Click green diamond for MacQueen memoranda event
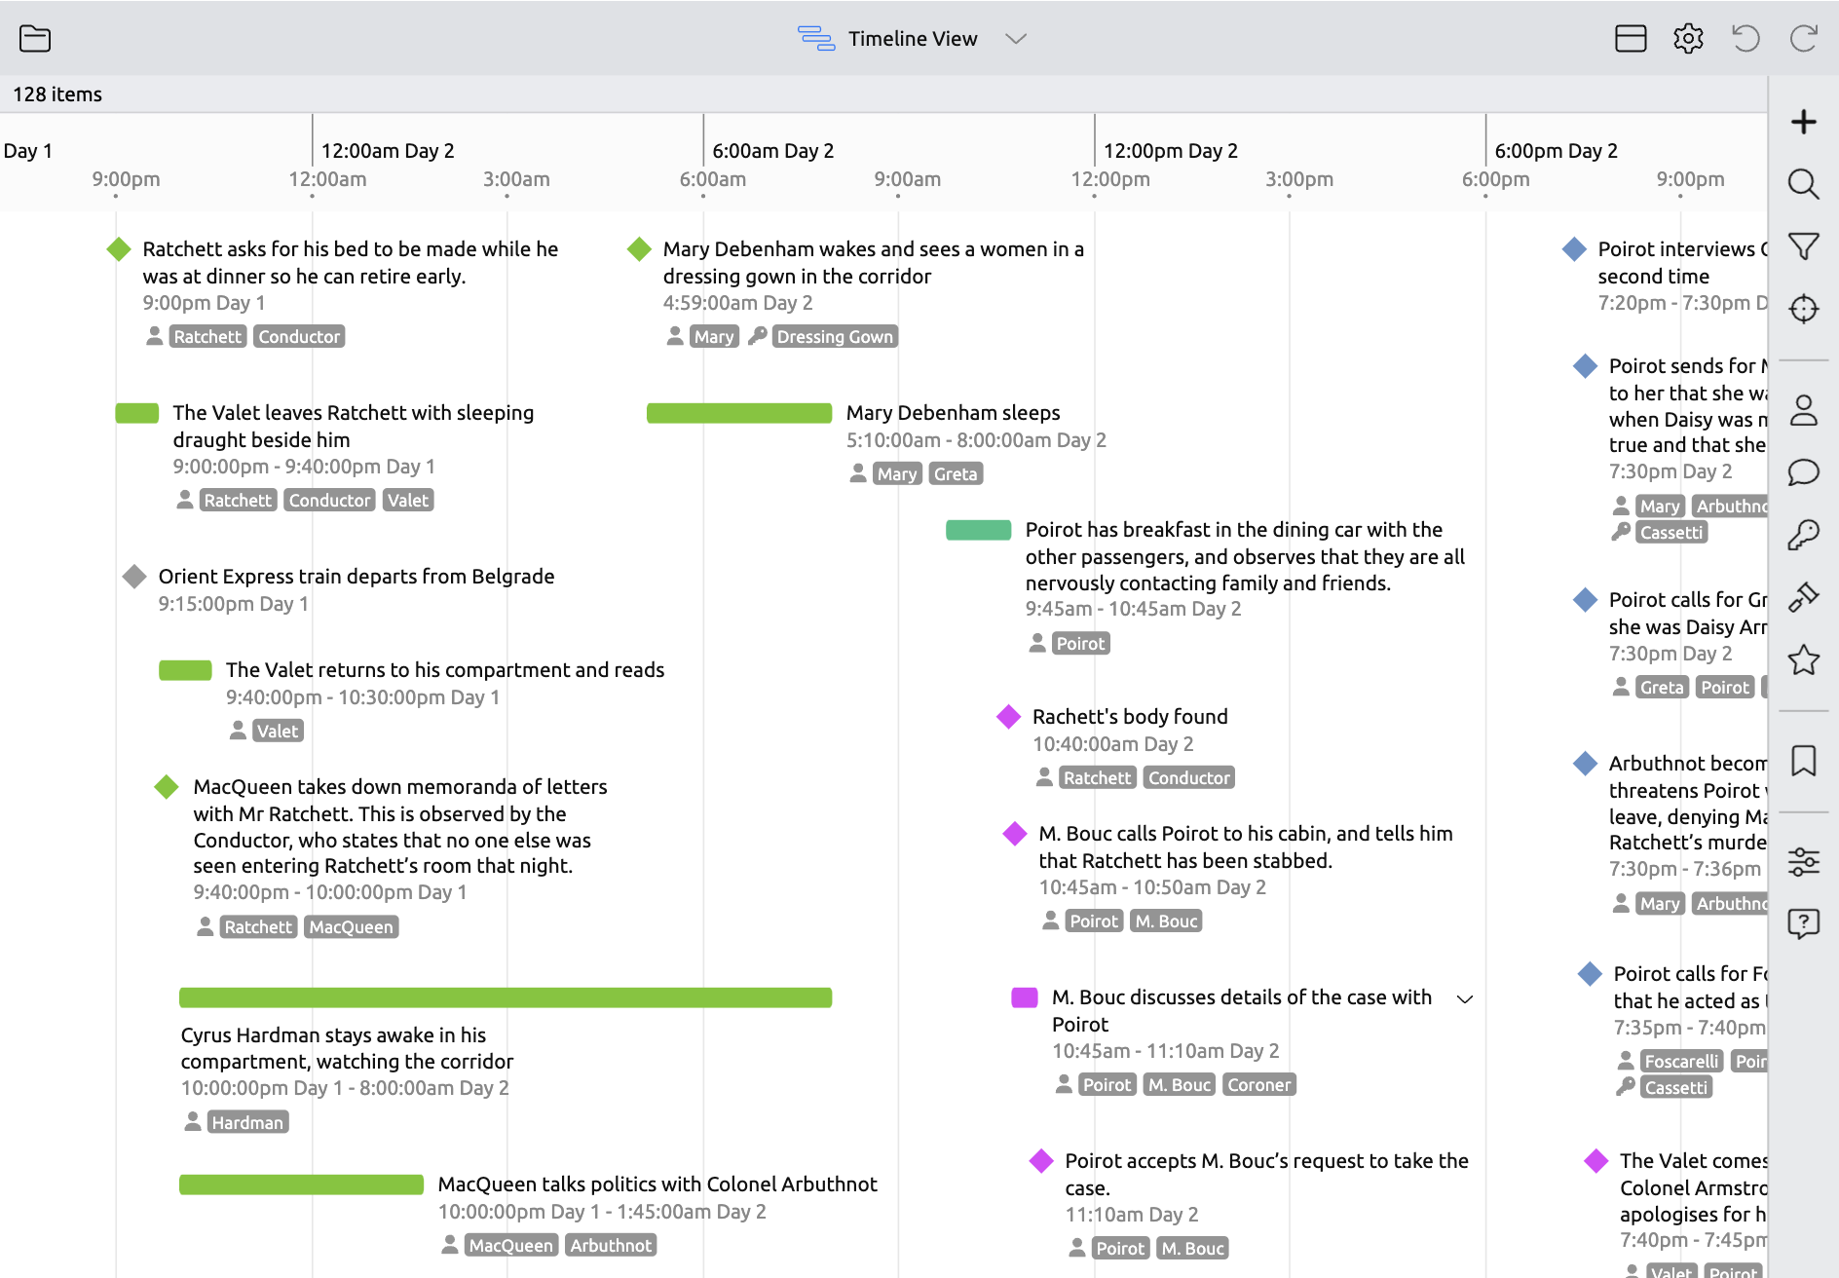 click(x=167, y=787)
